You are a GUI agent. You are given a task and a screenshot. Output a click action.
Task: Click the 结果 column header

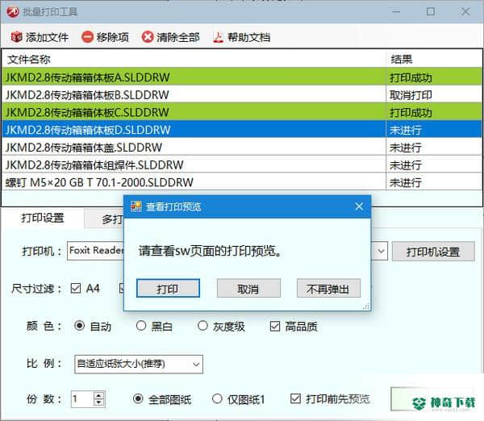(x=434, y=59)
